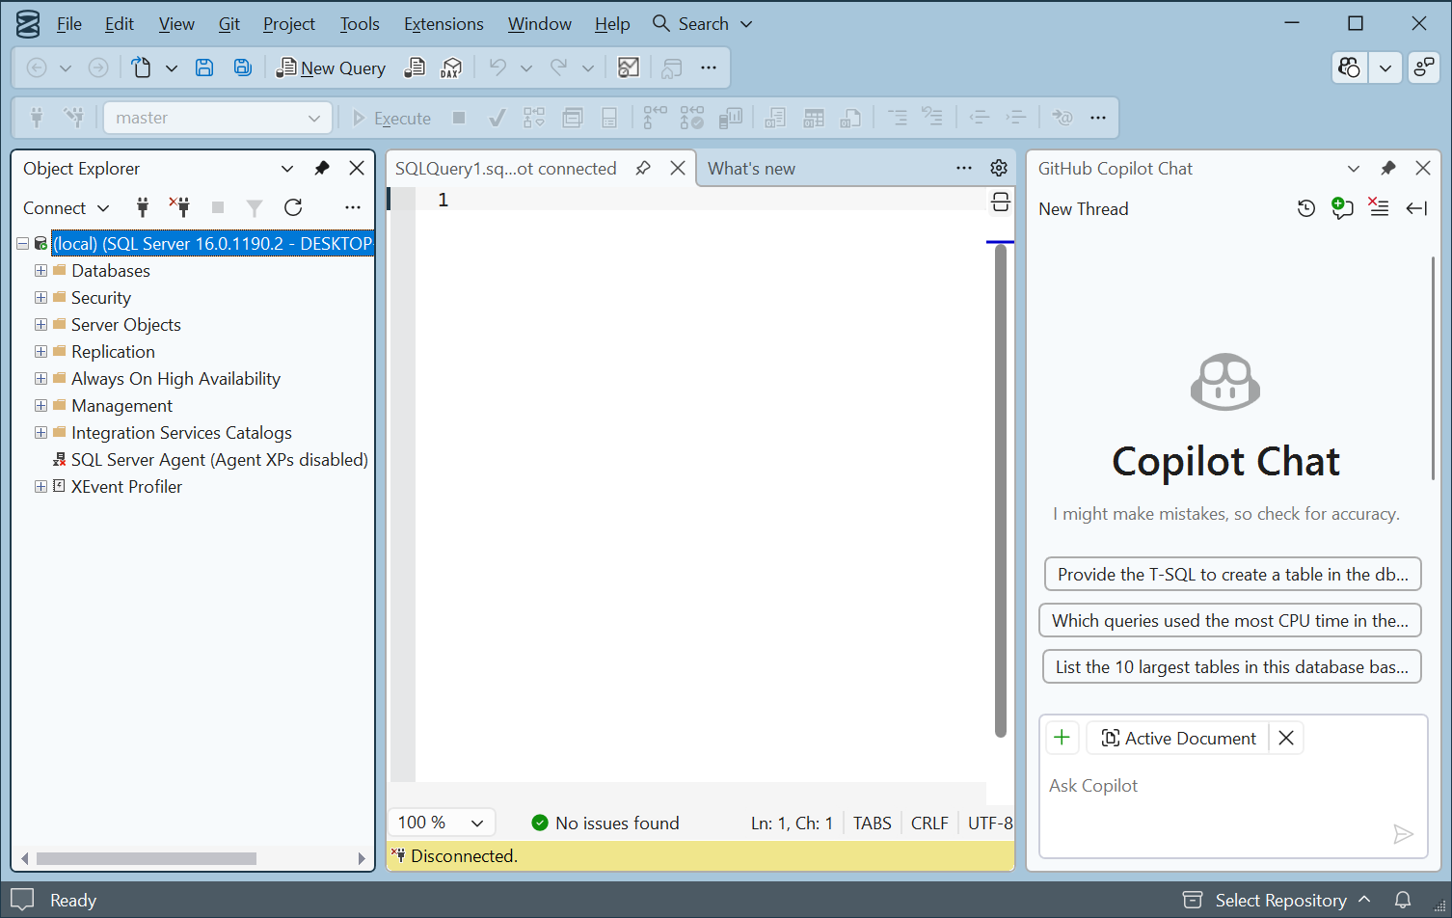The height and width of the screenshot is (918, 1452).
Task: Click suggestion "Which queries used the most CPU time"
Action: [x=1230, y=621]
